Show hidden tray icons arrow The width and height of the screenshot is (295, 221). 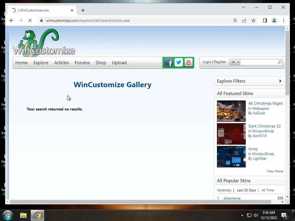pos(242,215)
